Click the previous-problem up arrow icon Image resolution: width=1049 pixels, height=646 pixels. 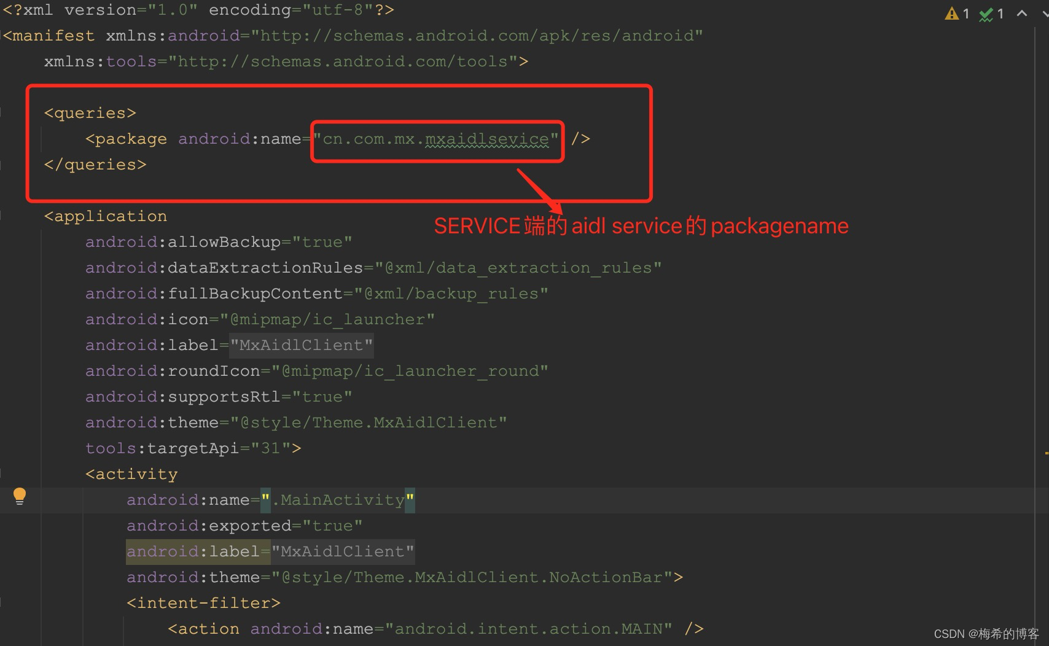[1021, 12]
